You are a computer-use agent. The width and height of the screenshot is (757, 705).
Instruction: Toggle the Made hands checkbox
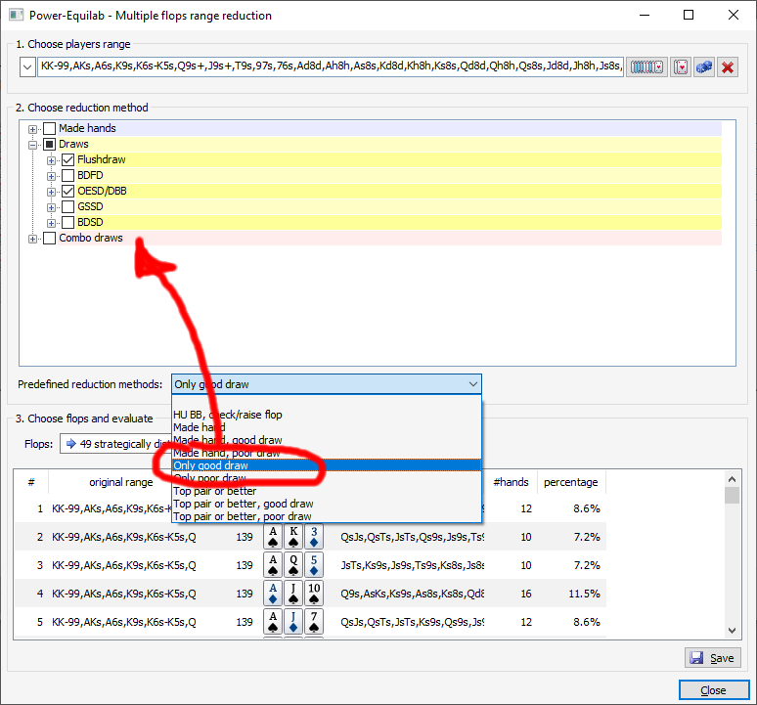click(49, 128)
